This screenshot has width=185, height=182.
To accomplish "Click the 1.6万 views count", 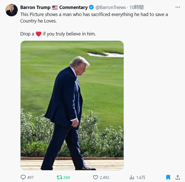I will [x=141, y=177].
